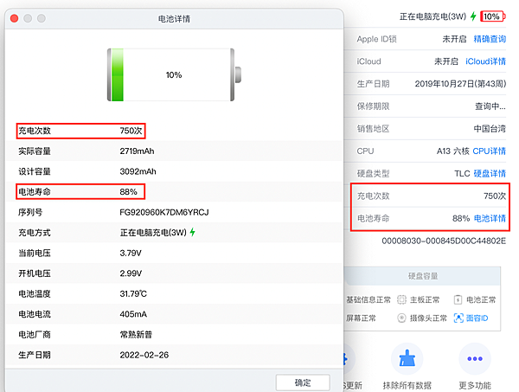Screen dimensions: 519x392
Task: Click the 面容ID link text
Action: point(477,318)
